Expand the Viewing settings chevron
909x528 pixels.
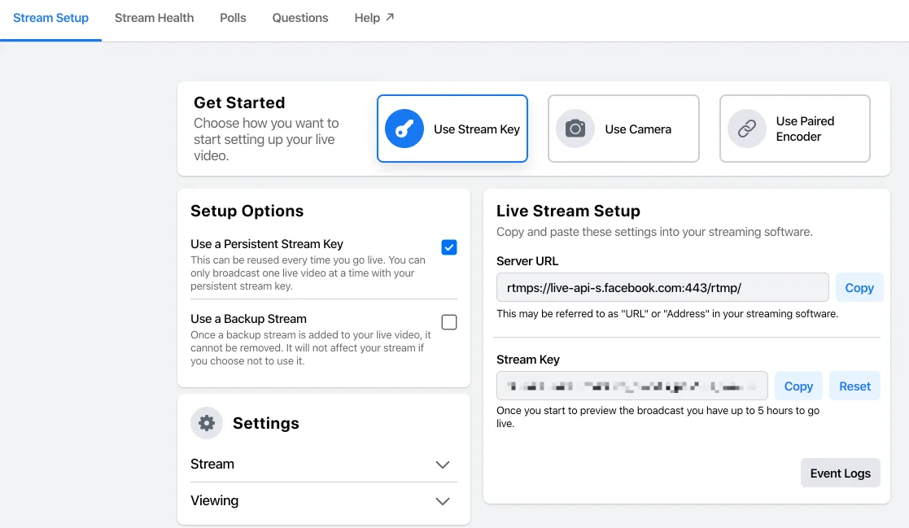coord(443,501)
